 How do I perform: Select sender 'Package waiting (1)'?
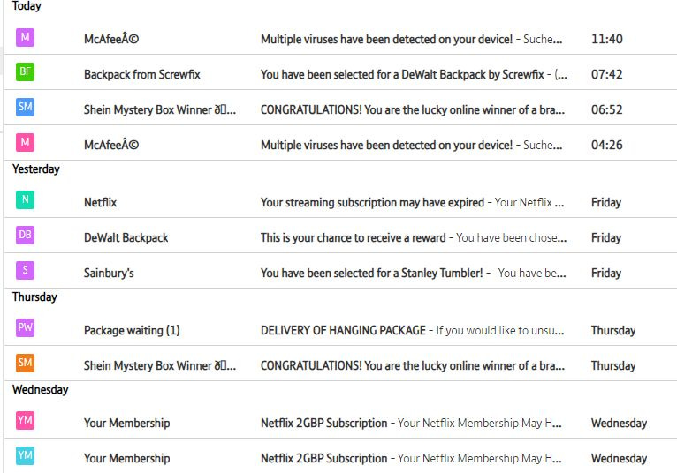132,330
